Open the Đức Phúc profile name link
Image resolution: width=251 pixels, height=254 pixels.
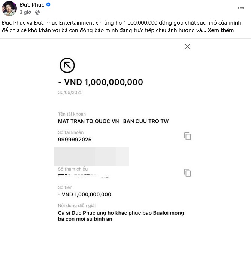(x=32, y=5)
